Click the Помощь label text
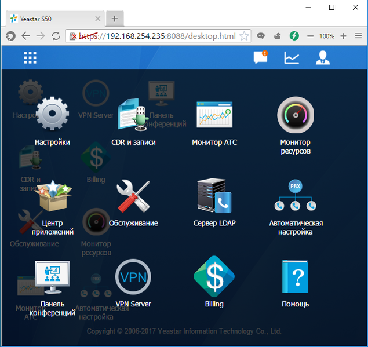 [295, 304]
